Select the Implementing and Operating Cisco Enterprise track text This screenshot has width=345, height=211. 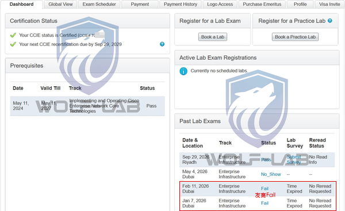tap(104, 106)
